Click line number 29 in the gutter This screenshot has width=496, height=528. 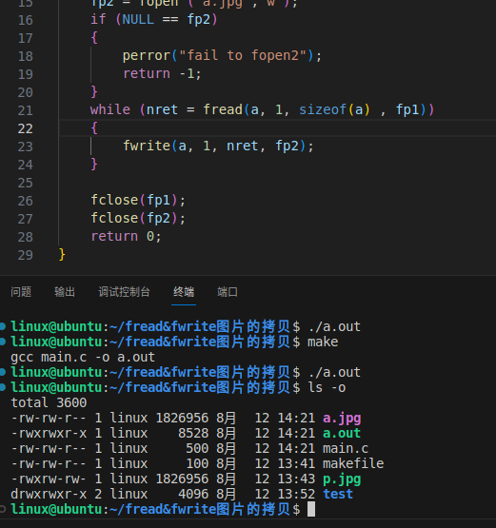[x=26, y=255]
